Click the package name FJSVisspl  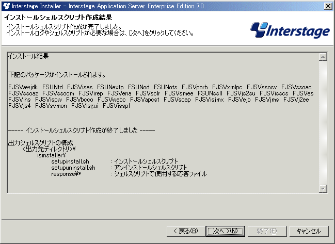116,106
